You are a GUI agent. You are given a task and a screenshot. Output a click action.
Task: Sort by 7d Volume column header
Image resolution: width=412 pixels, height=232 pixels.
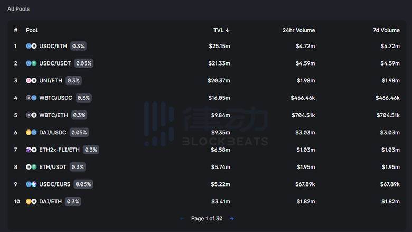coord(386,30)
